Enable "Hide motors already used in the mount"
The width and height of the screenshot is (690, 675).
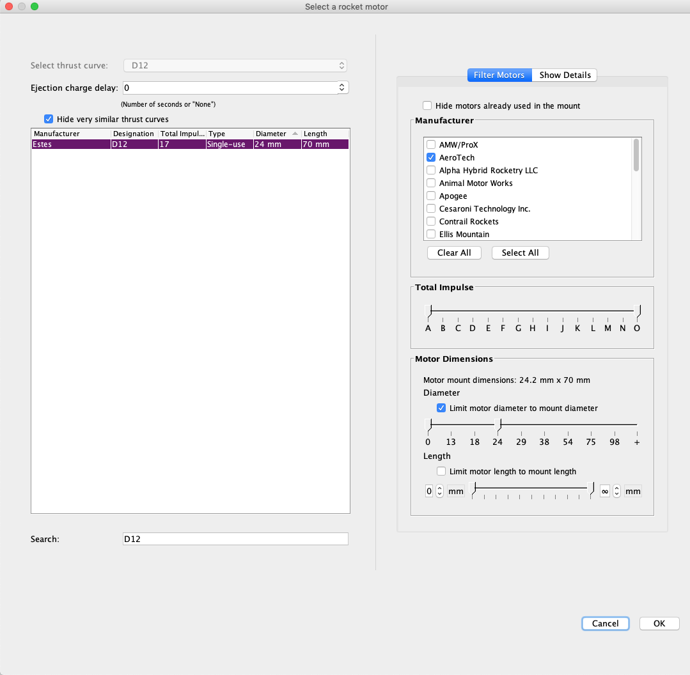point(427,105)
